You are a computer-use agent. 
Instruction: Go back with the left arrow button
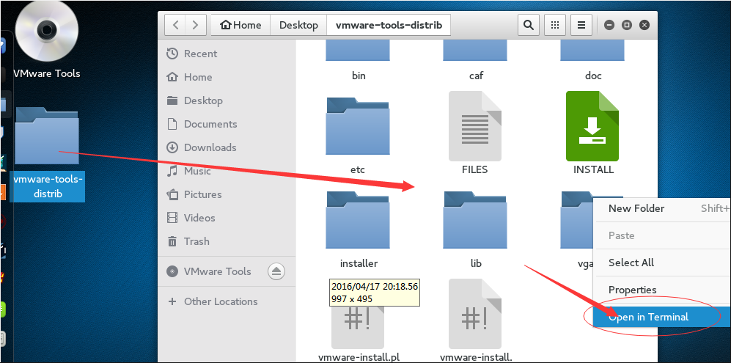(x=175, y=25)
